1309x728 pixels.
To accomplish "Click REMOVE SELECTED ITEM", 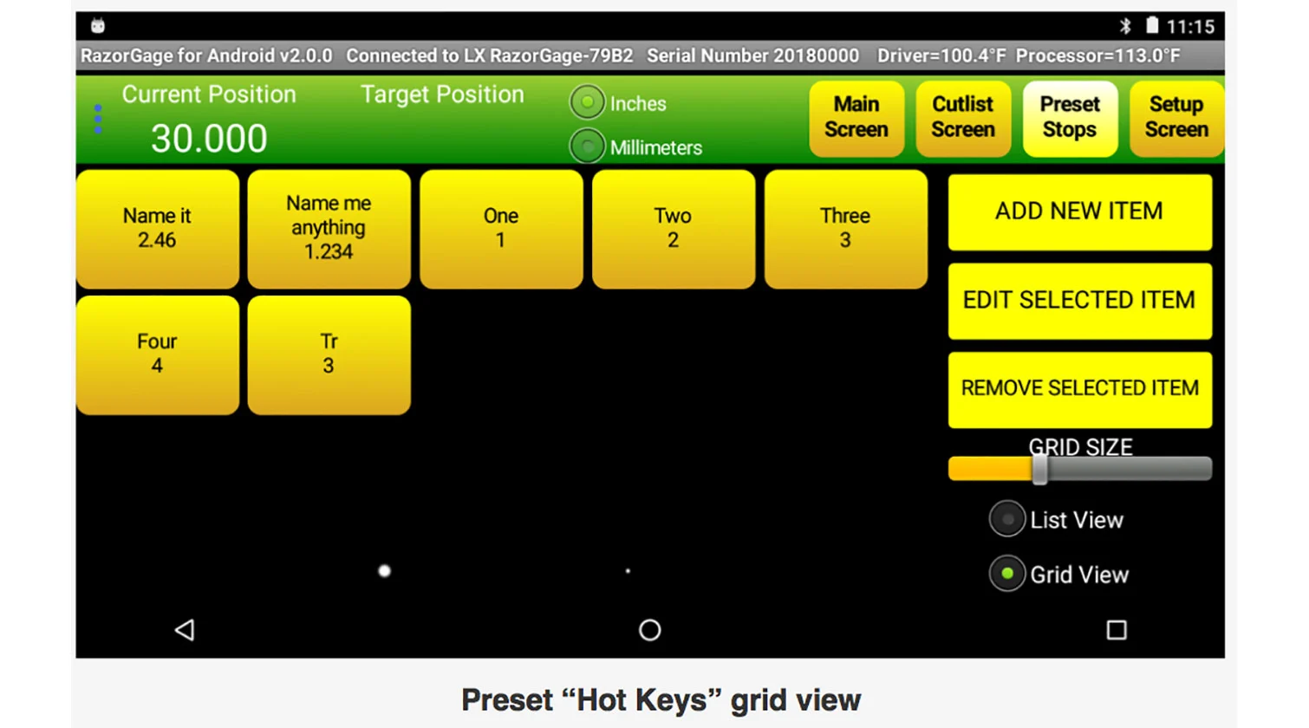I will pos(1079,389).
